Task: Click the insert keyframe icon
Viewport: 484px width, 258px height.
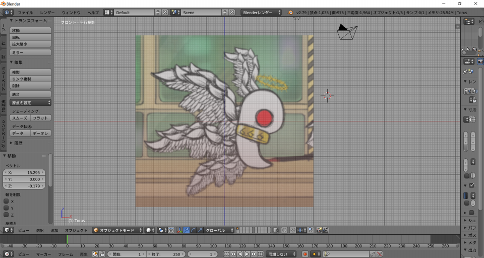Action: pos(373,254)
